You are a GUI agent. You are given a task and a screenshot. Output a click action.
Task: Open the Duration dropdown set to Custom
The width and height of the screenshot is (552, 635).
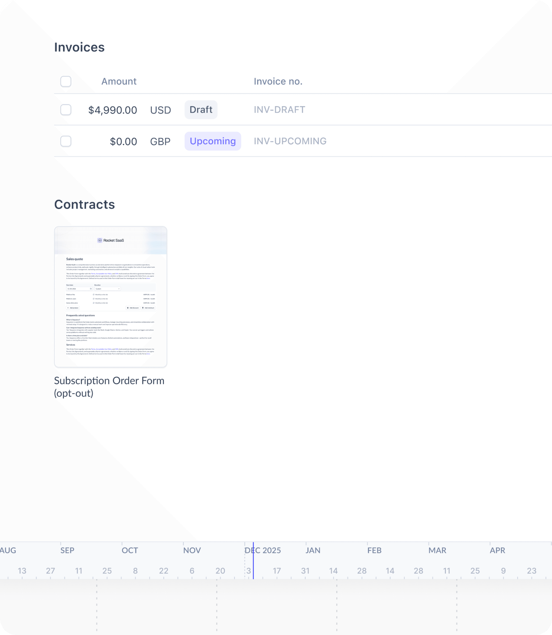click(107, 289)
